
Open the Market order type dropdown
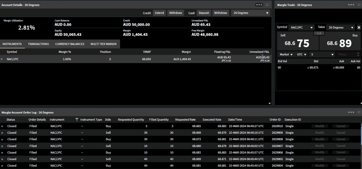[x=286, y=55]
